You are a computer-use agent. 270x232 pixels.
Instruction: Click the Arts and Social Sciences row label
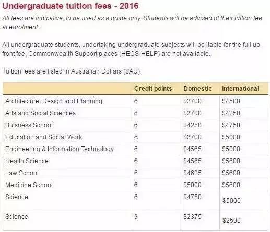pos(40,113)
